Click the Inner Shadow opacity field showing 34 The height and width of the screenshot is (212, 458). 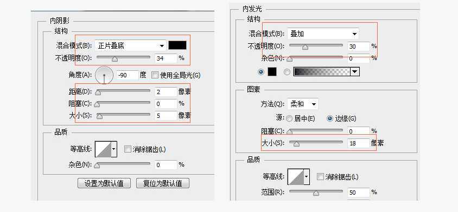tap(166, 58)
